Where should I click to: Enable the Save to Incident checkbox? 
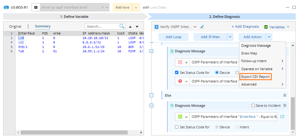coord(253,106)
